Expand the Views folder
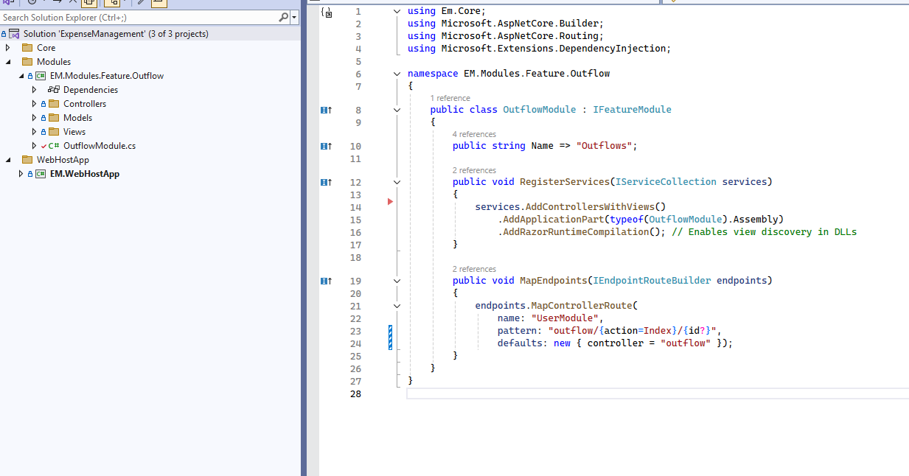This screenshot has height=476, width=909. [x=34, y=132]
